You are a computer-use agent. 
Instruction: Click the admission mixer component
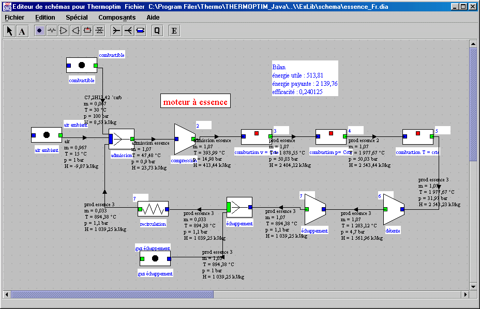click(122, 139)
